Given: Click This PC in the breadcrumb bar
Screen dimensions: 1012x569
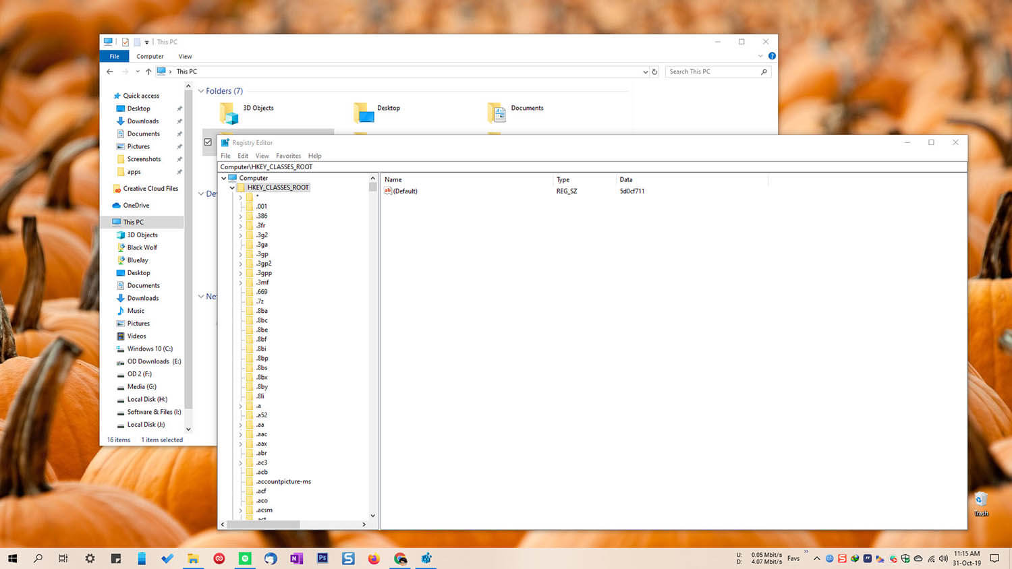Looking at the screenshot, I should coord(186,71).
